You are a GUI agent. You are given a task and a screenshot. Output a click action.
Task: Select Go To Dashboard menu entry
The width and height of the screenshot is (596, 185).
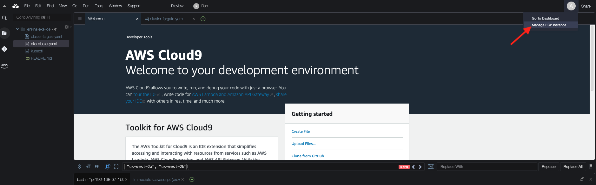tap(551, 18)
